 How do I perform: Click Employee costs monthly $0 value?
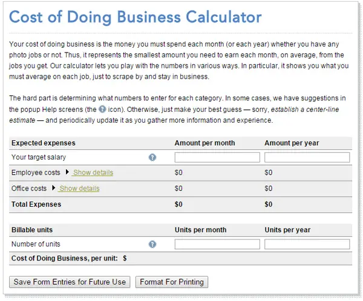(x=178, y=173)
